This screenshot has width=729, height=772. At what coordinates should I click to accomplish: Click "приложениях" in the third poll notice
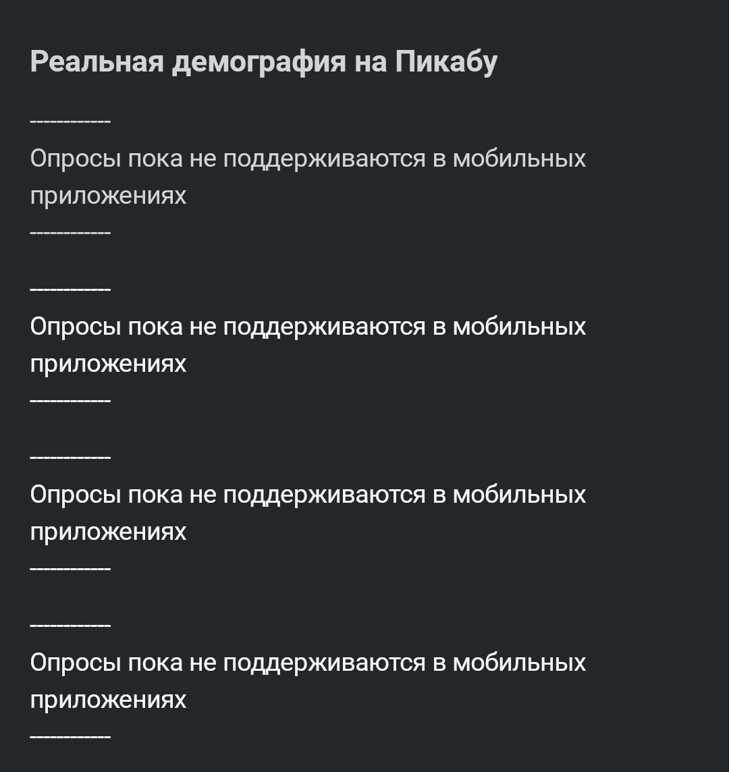click(x=108, y=532)
